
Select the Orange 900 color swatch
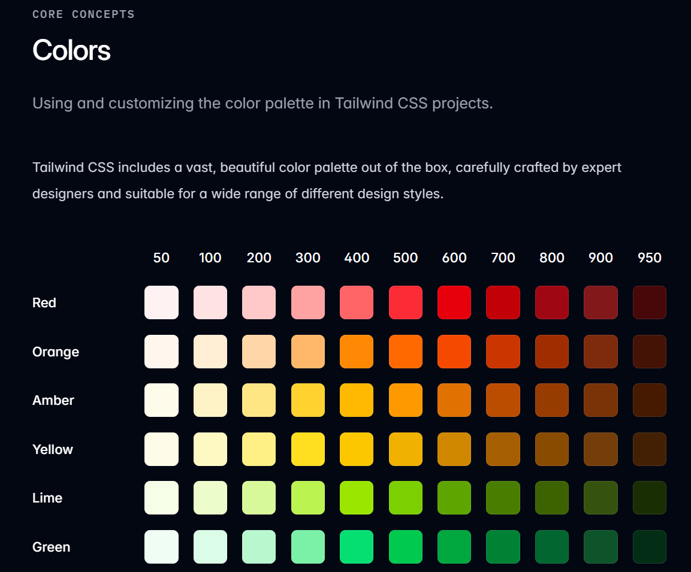pyautogui.click(x=601, y=352)
